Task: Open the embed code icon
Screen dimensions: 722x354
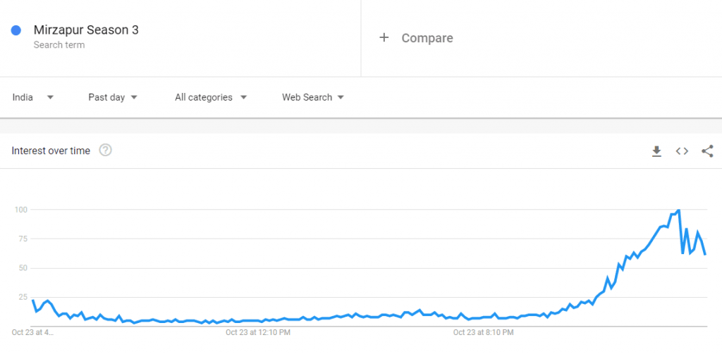Action: (682, 151)
